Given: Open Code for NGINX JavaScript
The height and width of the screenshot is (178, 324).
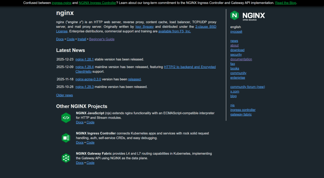Looking at the screenshot, I should click(90, 123).
